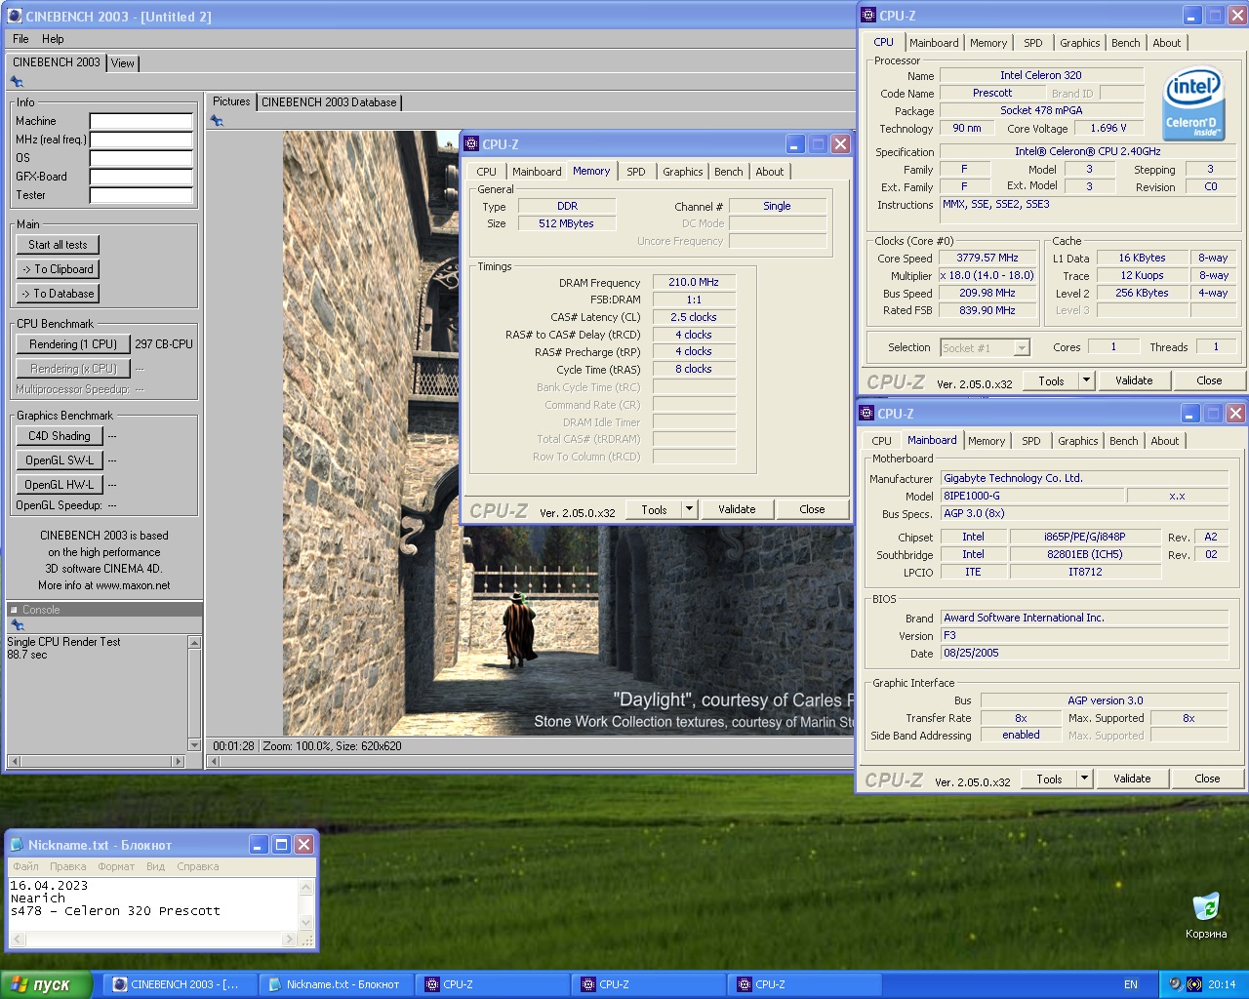This screenshot has width=1249, height=999.
Task: Click the BIOS date 08/25/2005
Action: 1084,654
